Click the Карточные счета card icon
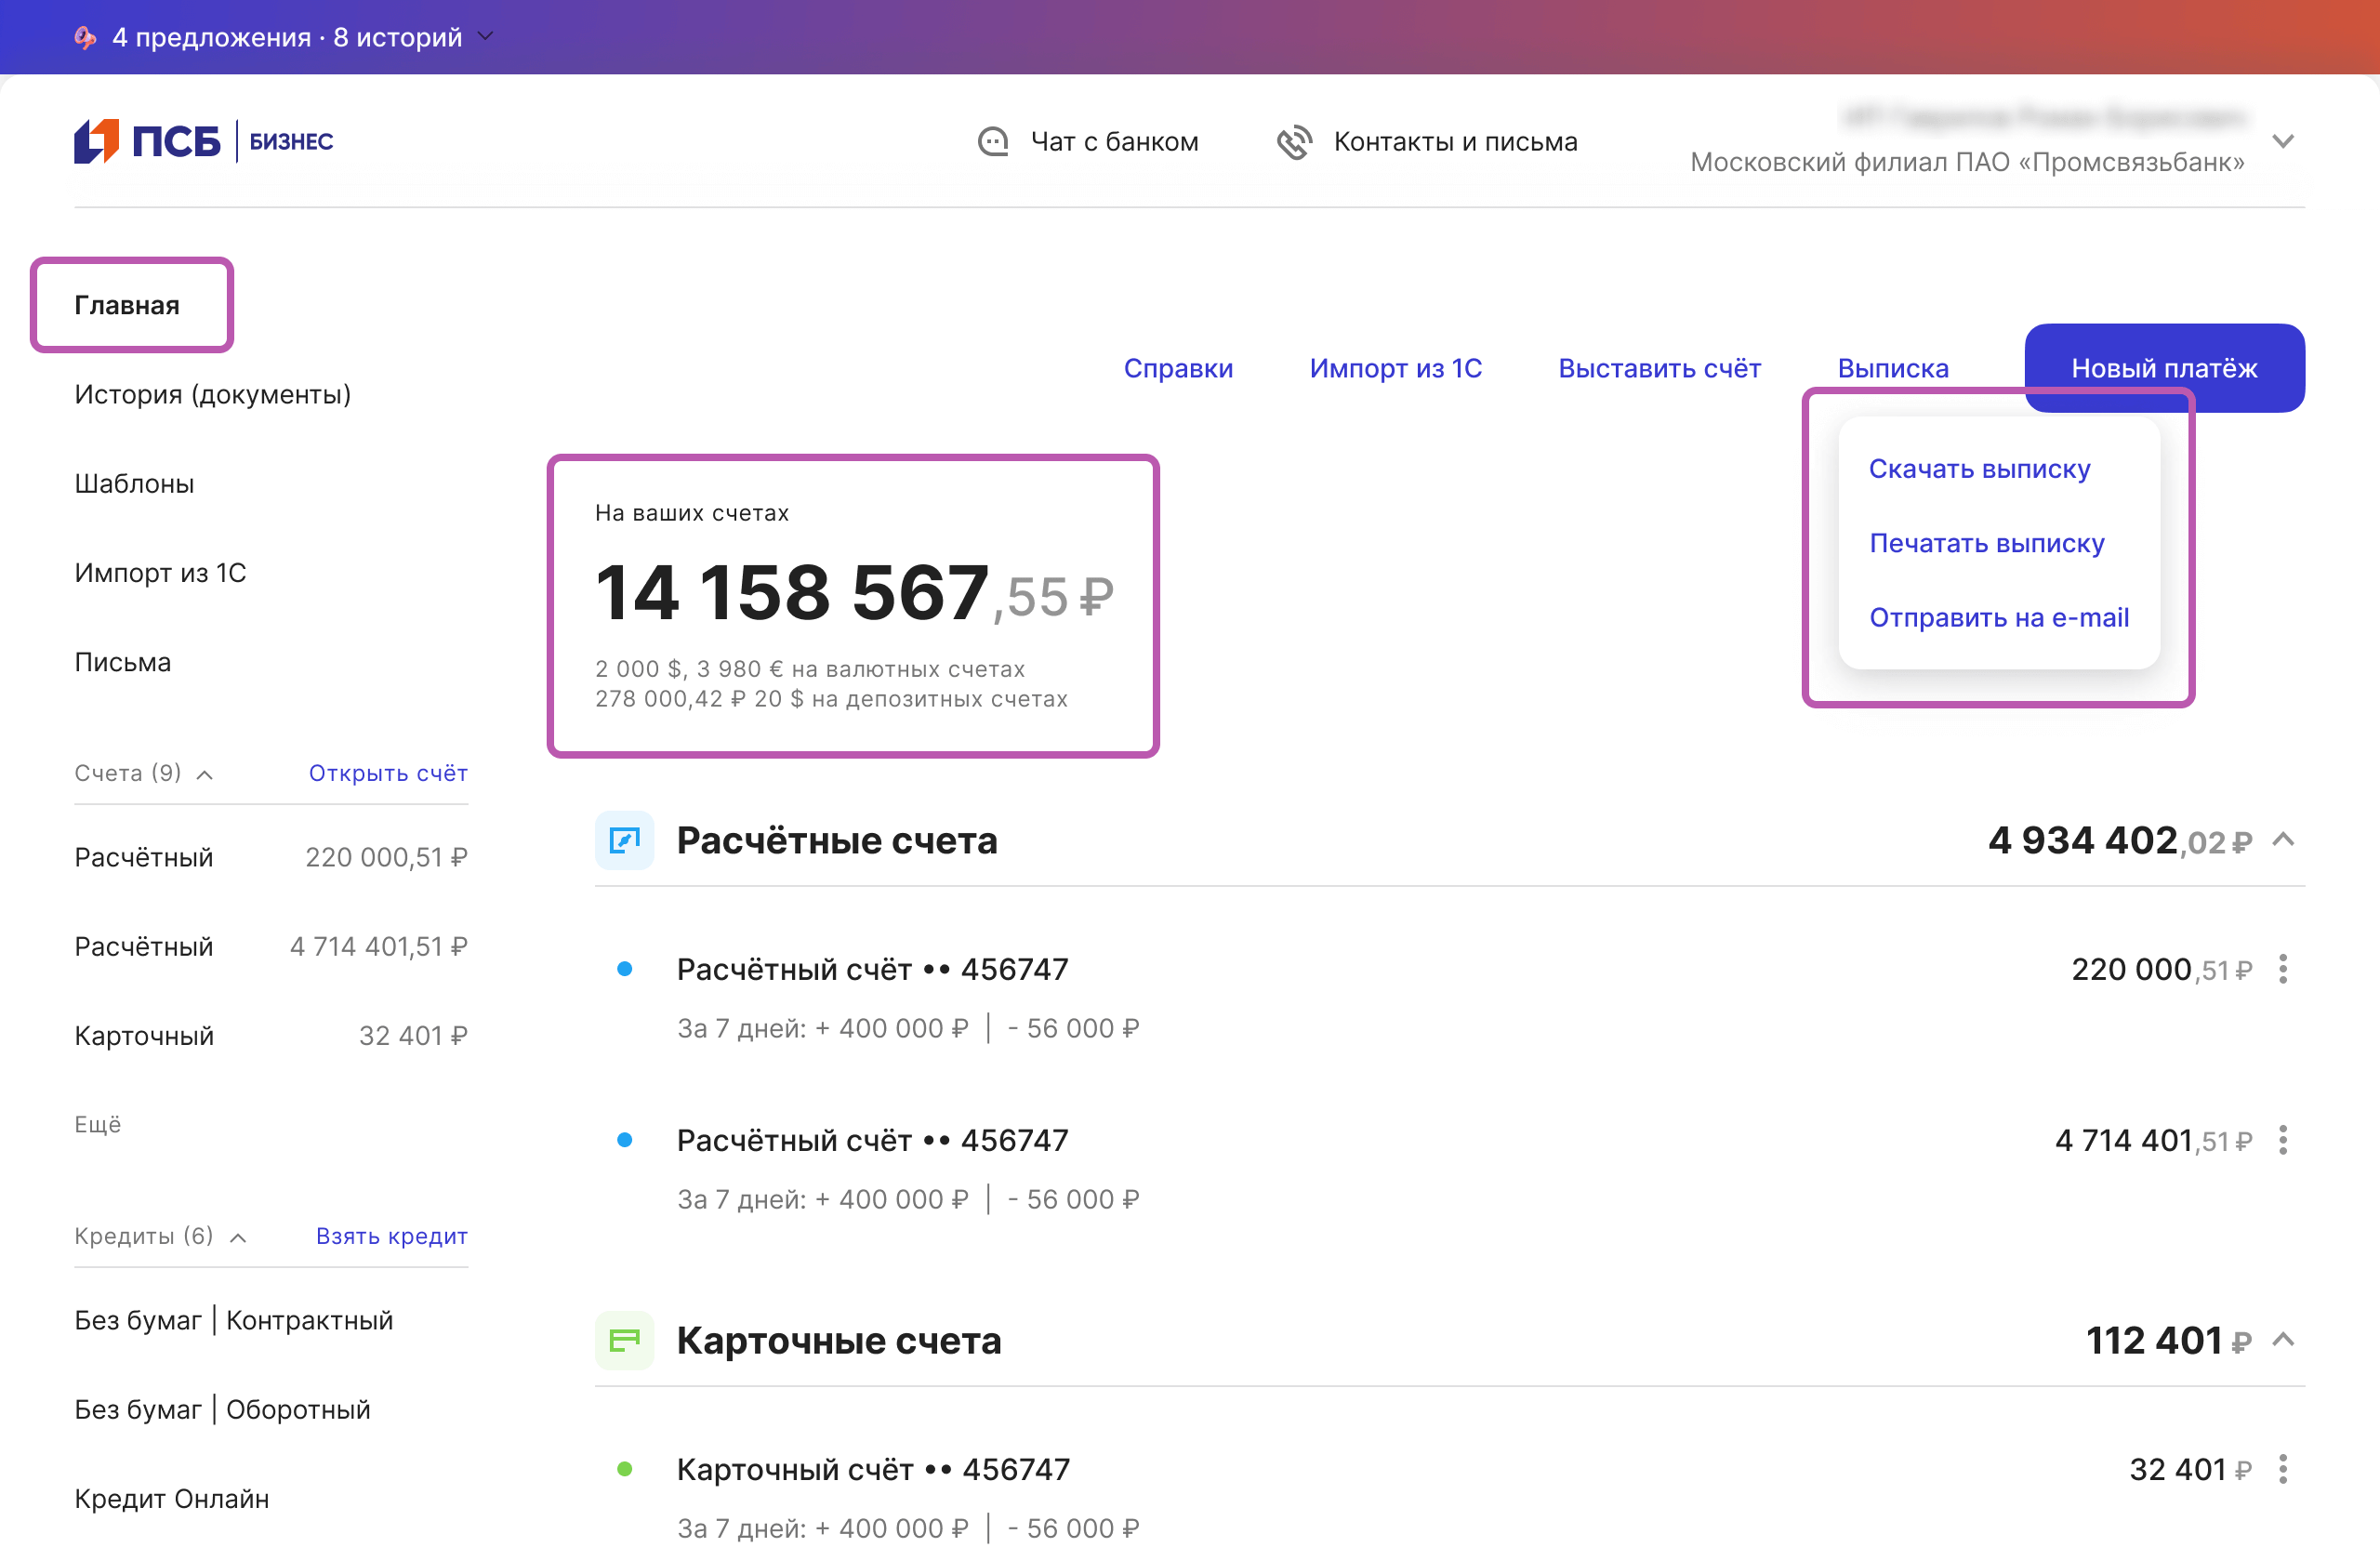 click(x=624, y=1340)
